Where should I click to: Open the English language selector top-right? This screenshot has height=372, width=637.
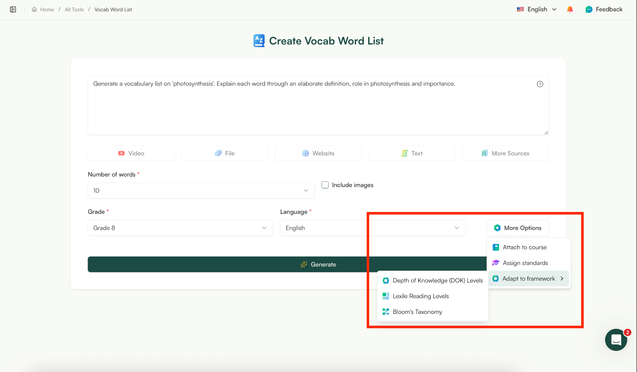(537, 9)
